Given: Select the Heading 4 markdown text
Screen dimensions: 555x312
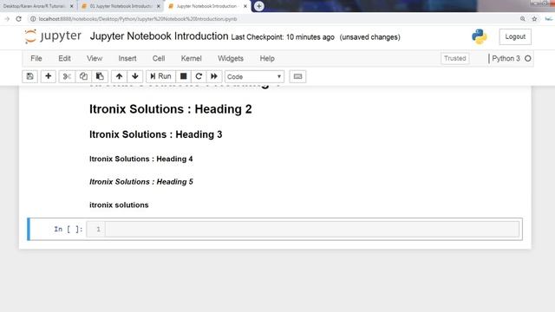Looking at the screenshot, I should pos(141,159).
